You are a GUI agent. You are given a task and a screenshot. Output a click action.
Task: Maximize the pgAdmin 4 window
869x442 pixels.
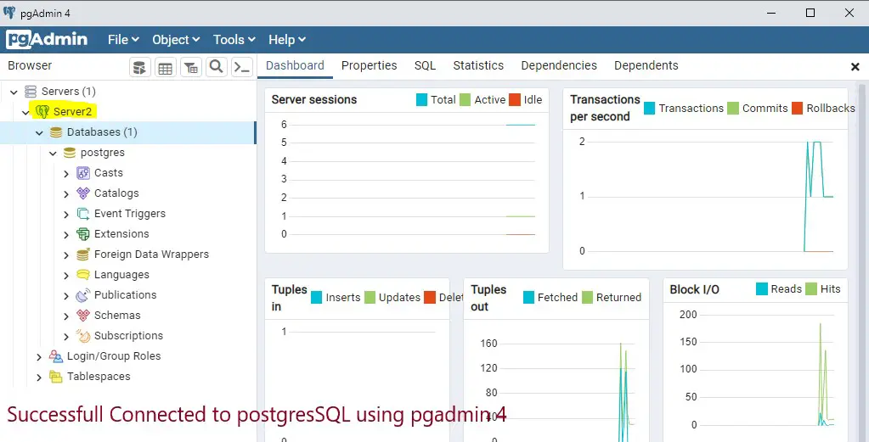[810, 13]
